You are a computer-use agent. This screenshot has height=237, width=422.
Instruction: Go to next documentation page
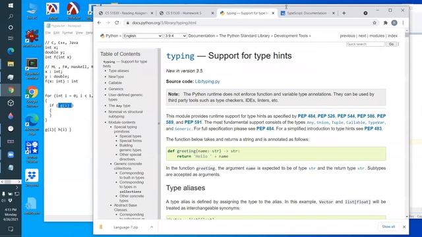click(362, 36)
